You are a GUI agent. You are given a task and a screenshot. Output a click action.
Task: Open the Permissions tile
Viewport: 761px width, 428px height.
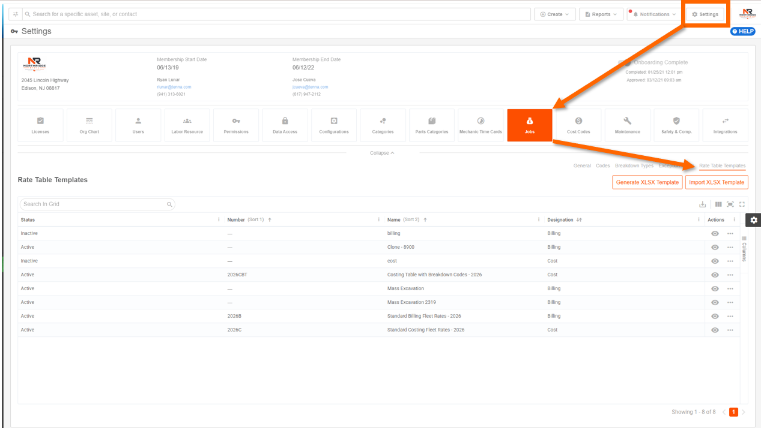[x=236, y=125]
